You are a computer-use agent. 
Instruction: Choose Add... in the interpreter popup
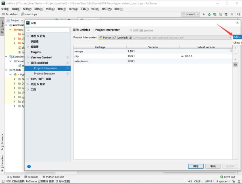tap(237, 37)
